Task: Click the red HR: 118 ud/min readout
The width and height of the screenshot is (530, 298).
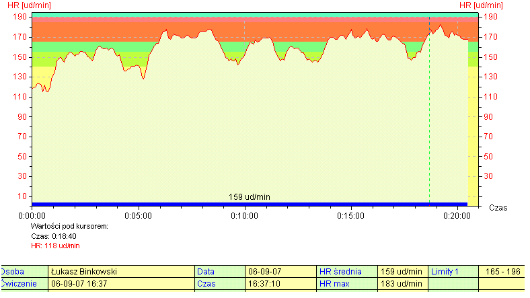Action: pos(55,246)
